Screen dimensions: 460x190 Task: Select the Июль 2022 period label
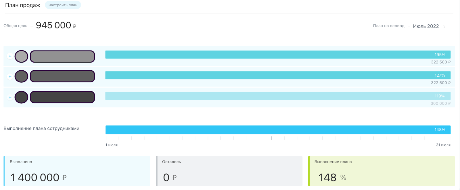pyautogui.click(x=426, y=26)
